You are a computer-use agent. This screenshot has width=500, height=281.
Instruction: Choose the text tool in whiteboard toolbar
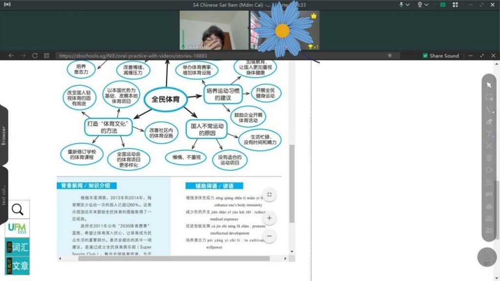[489, 134]
